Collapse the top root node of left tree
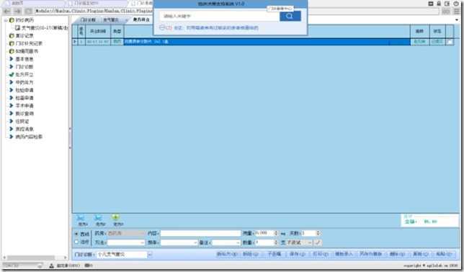The image size is (464, 272). pos(6,20)
